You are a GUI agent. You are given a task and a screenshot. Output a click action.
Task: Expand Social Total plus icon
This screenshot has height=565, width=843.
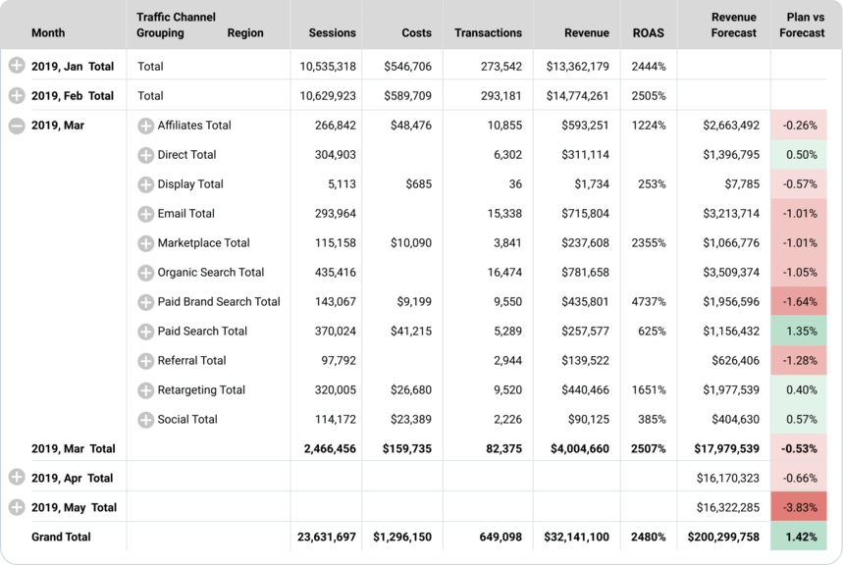coord(145,420)
